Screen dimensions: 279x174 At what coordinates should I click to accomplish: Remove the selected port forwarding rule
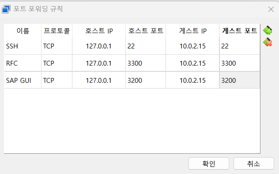tap(268, 42)
